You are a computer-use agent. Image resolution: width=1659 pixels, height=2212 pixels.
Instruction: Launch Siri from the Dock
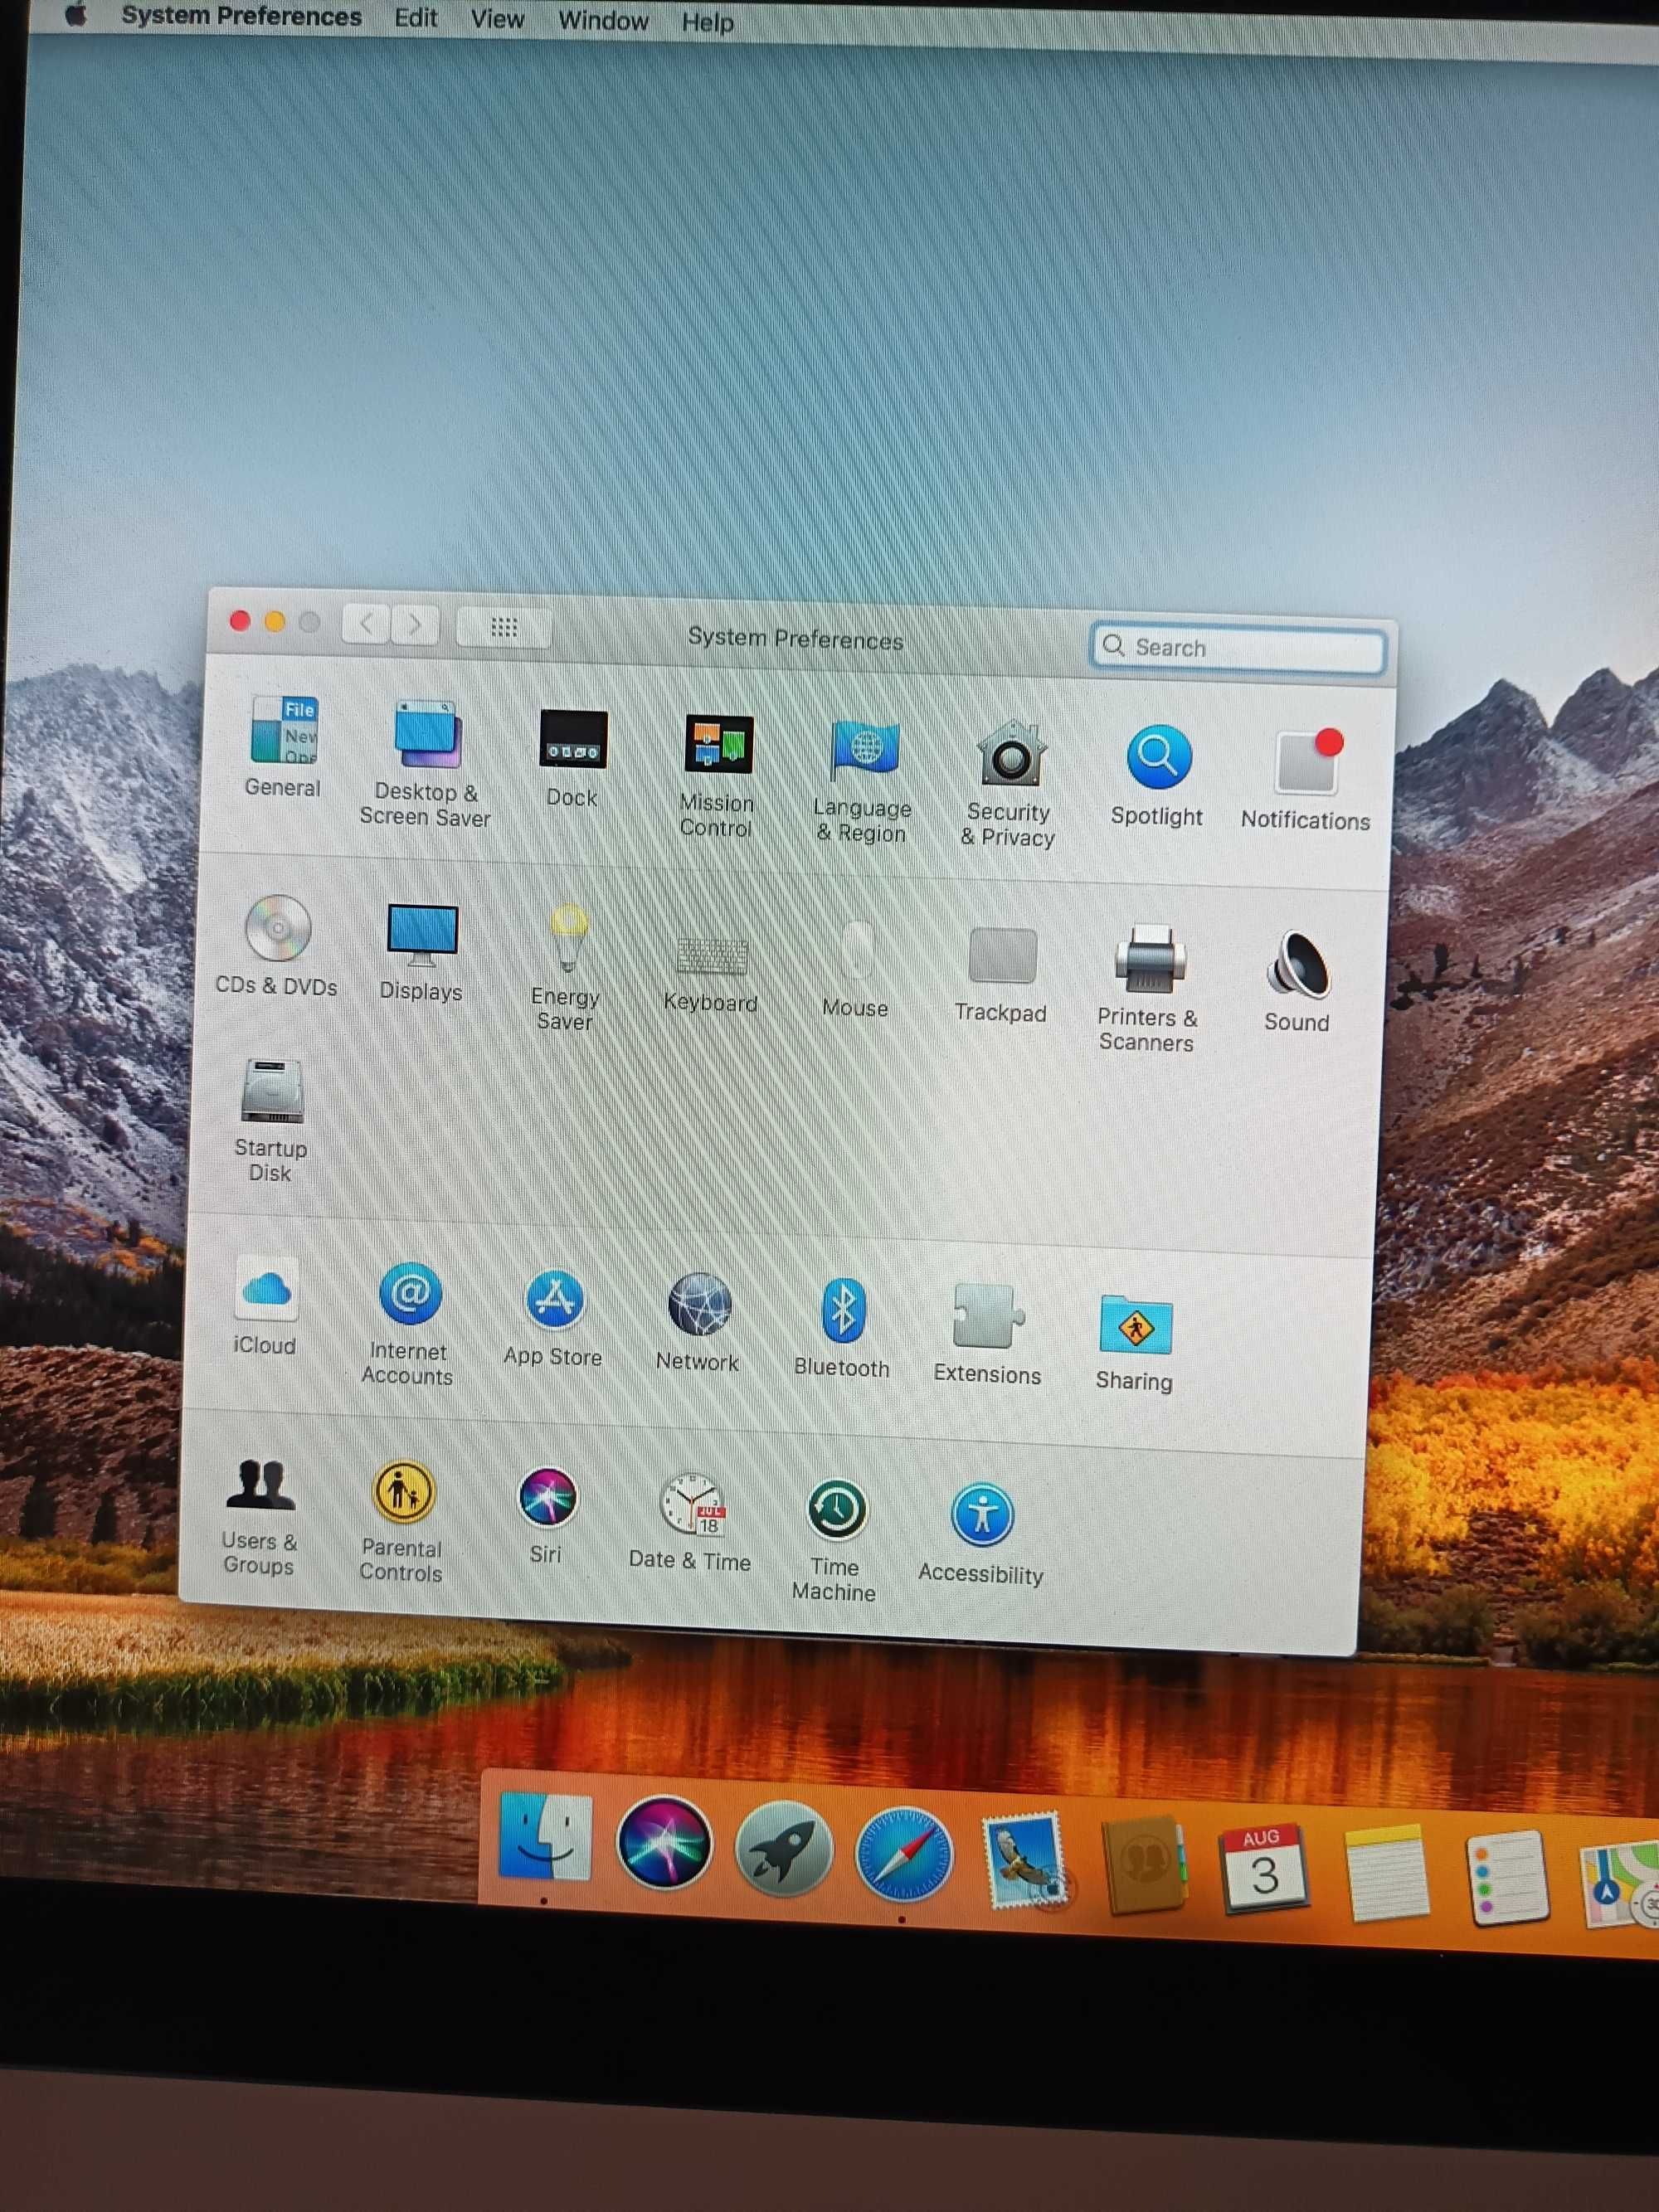click(664, 1842)
